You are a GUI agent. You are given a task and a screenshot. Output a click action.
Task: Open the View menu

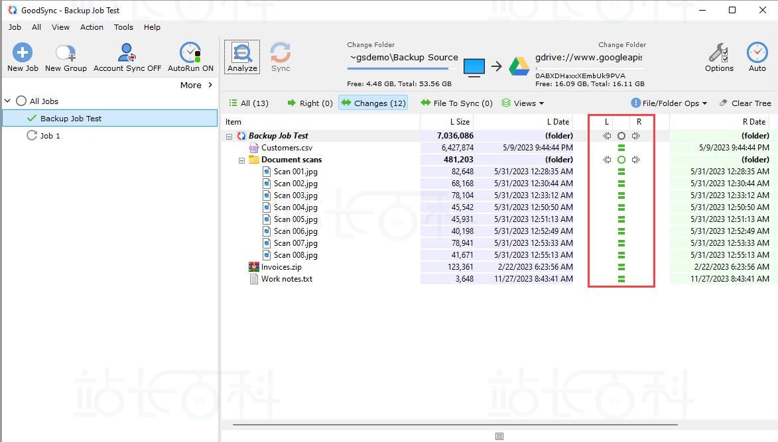60,27
